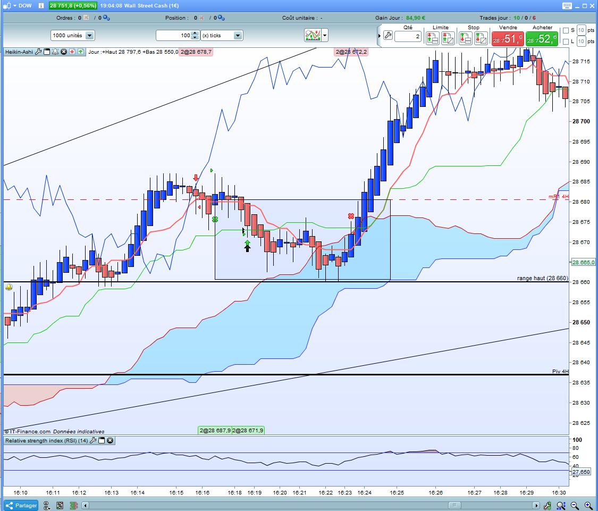The height and width of the screenshot is (511, 598).
Task: Click the Qté quantity input field
Action: click(408, 36)
